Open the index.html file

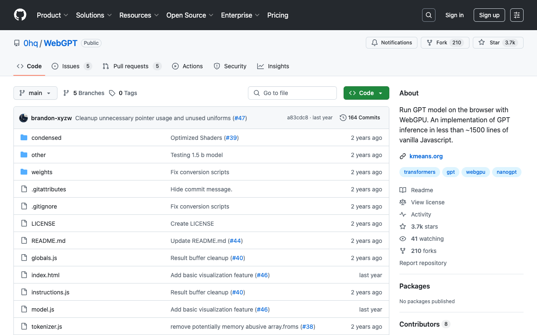[x=45, y=275]
